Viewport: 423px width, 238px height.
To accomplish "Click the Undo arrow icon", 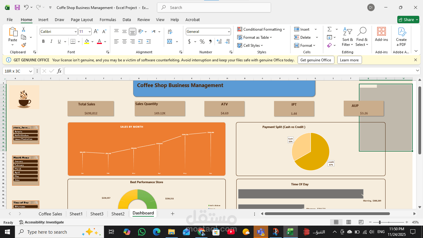I will 26,7.
